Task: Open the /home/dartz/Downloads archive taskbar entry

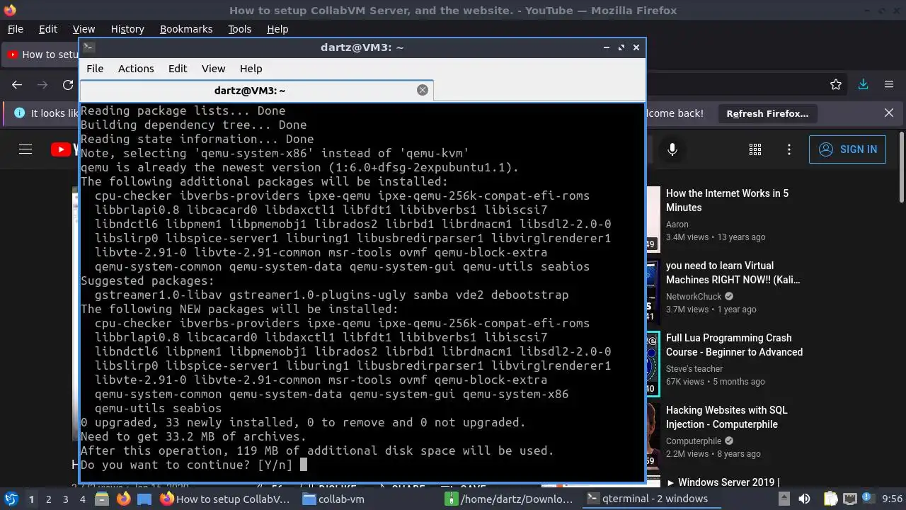Action: [510, 499]
